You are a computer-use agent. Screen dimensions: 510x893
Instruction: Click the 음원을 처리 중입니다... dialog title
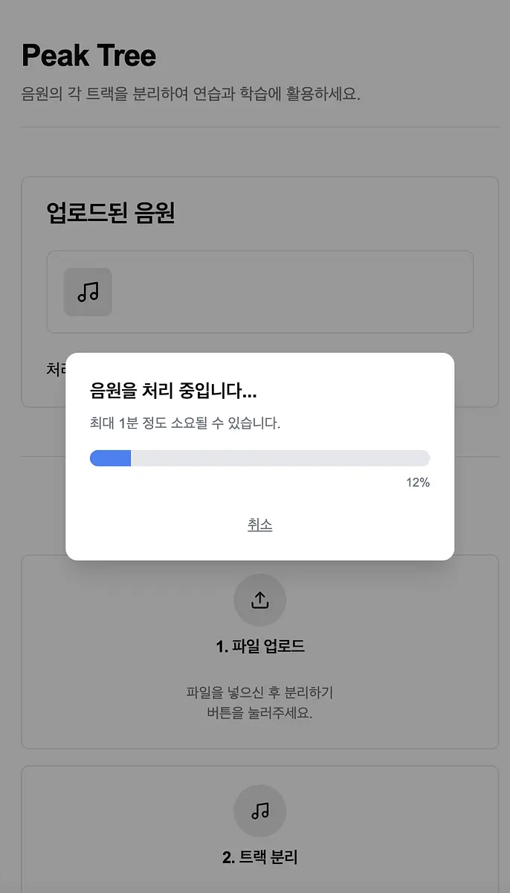[x=173, y=391]
